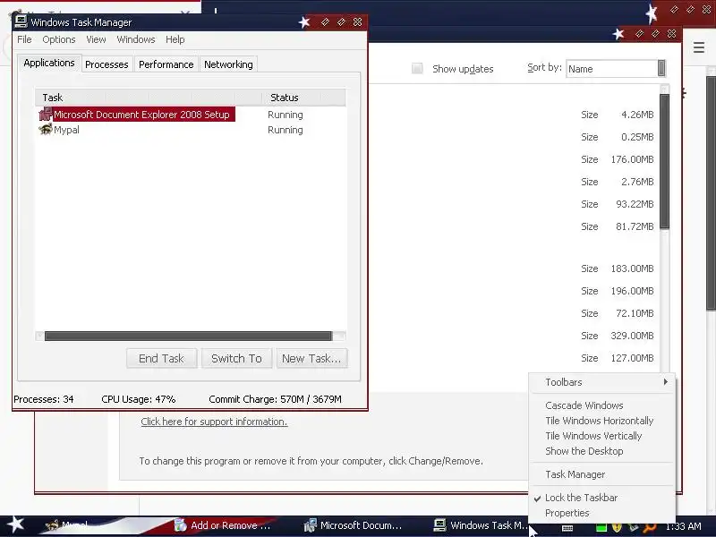
Task: Click the hamburger menu icon in the Mypal window
Action: point(699,47)
